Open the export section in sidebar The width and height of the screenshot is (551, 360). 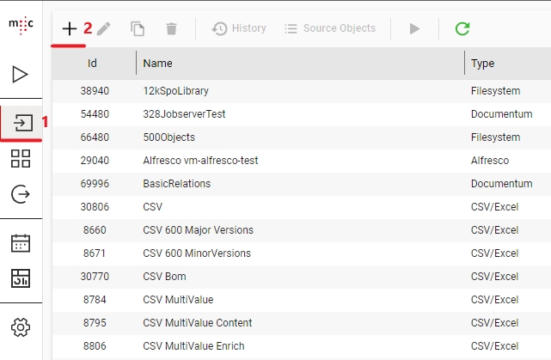pos(21,195)
